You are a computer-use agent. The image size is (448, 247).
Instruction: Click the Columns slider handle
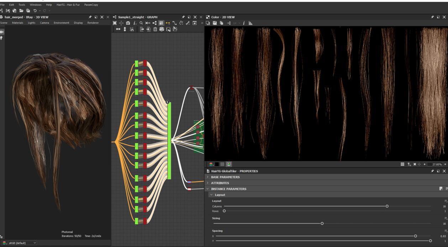point(387,206)
